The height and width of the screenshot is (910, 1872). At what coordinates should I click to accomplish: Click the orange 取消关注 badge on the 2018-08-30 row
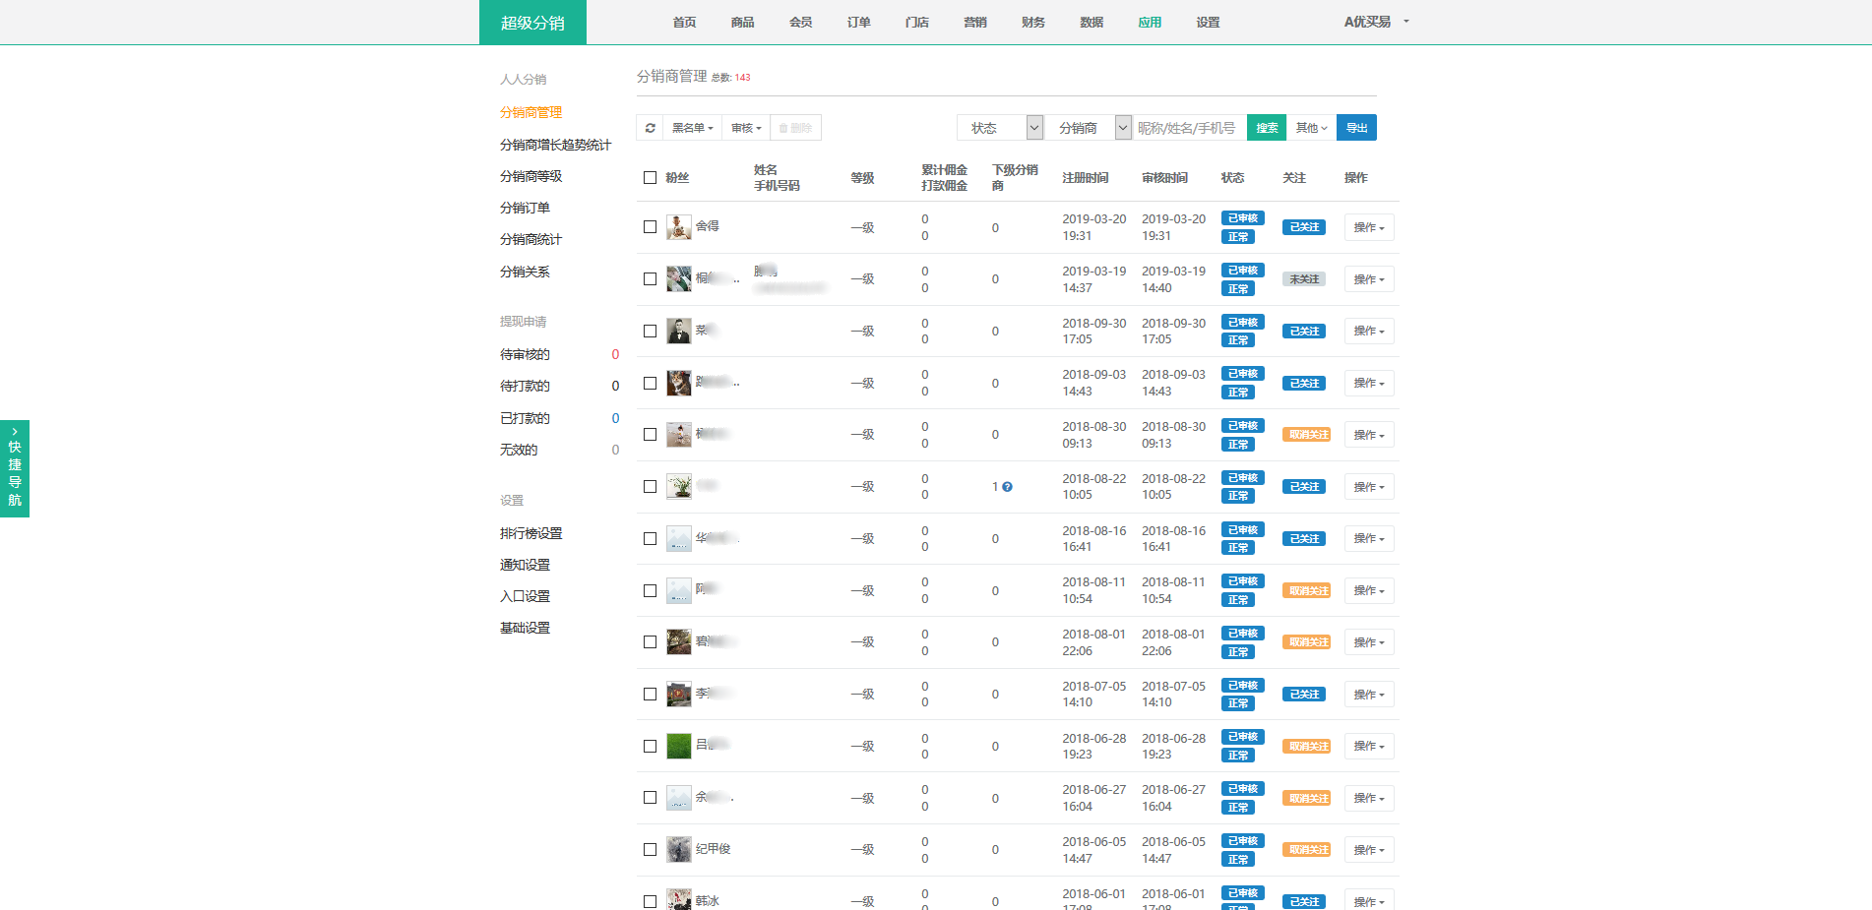(x=1307, y=435)
